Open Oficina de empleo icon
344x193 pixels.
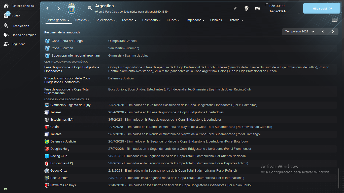[6, 35]
